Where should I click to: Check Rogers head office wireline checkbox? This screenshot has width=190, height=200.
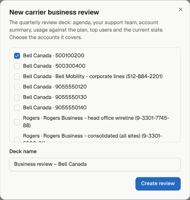tap(17, 122)
